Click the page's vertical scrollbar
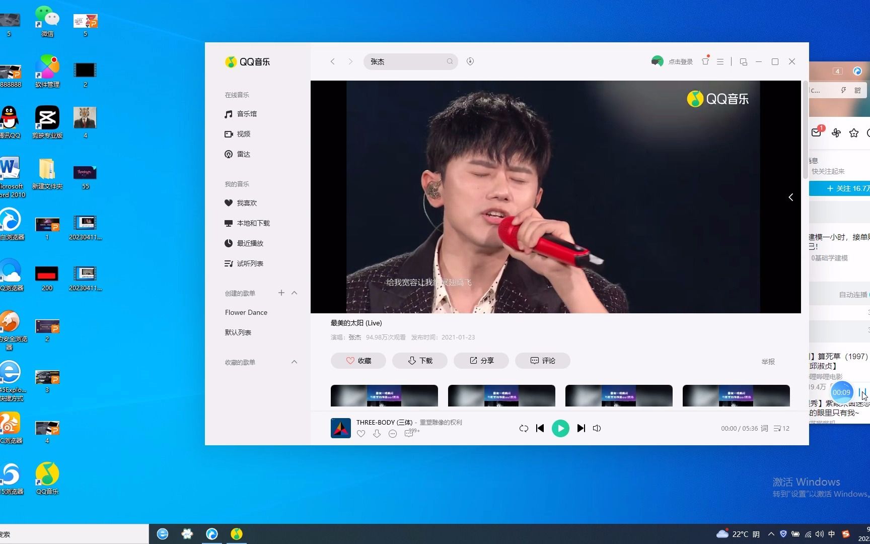 point(805,130)
